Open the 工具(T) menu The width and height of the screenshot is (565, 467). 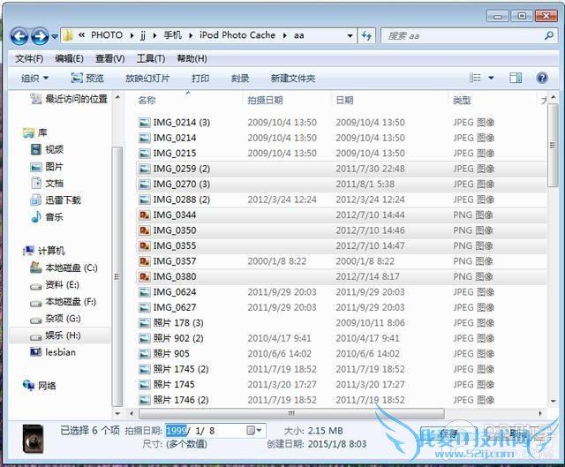[151, 58]
